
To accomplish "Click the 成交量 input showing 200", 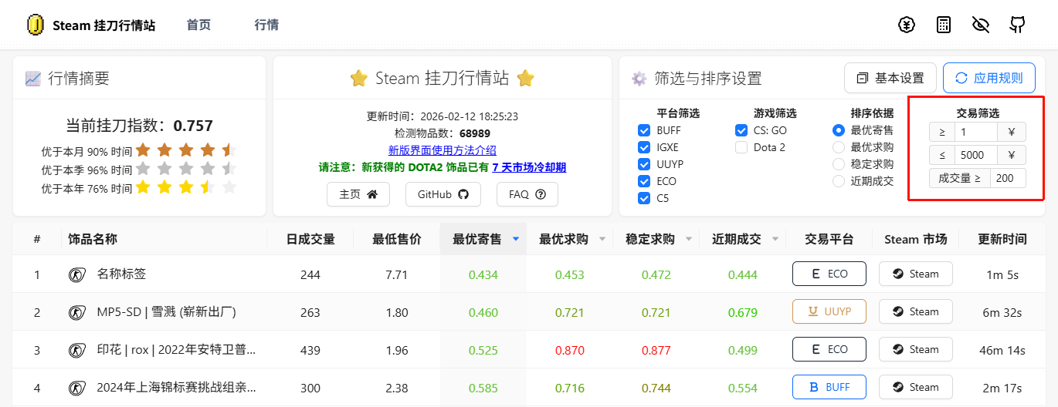I will click(x=1008, y=178).
